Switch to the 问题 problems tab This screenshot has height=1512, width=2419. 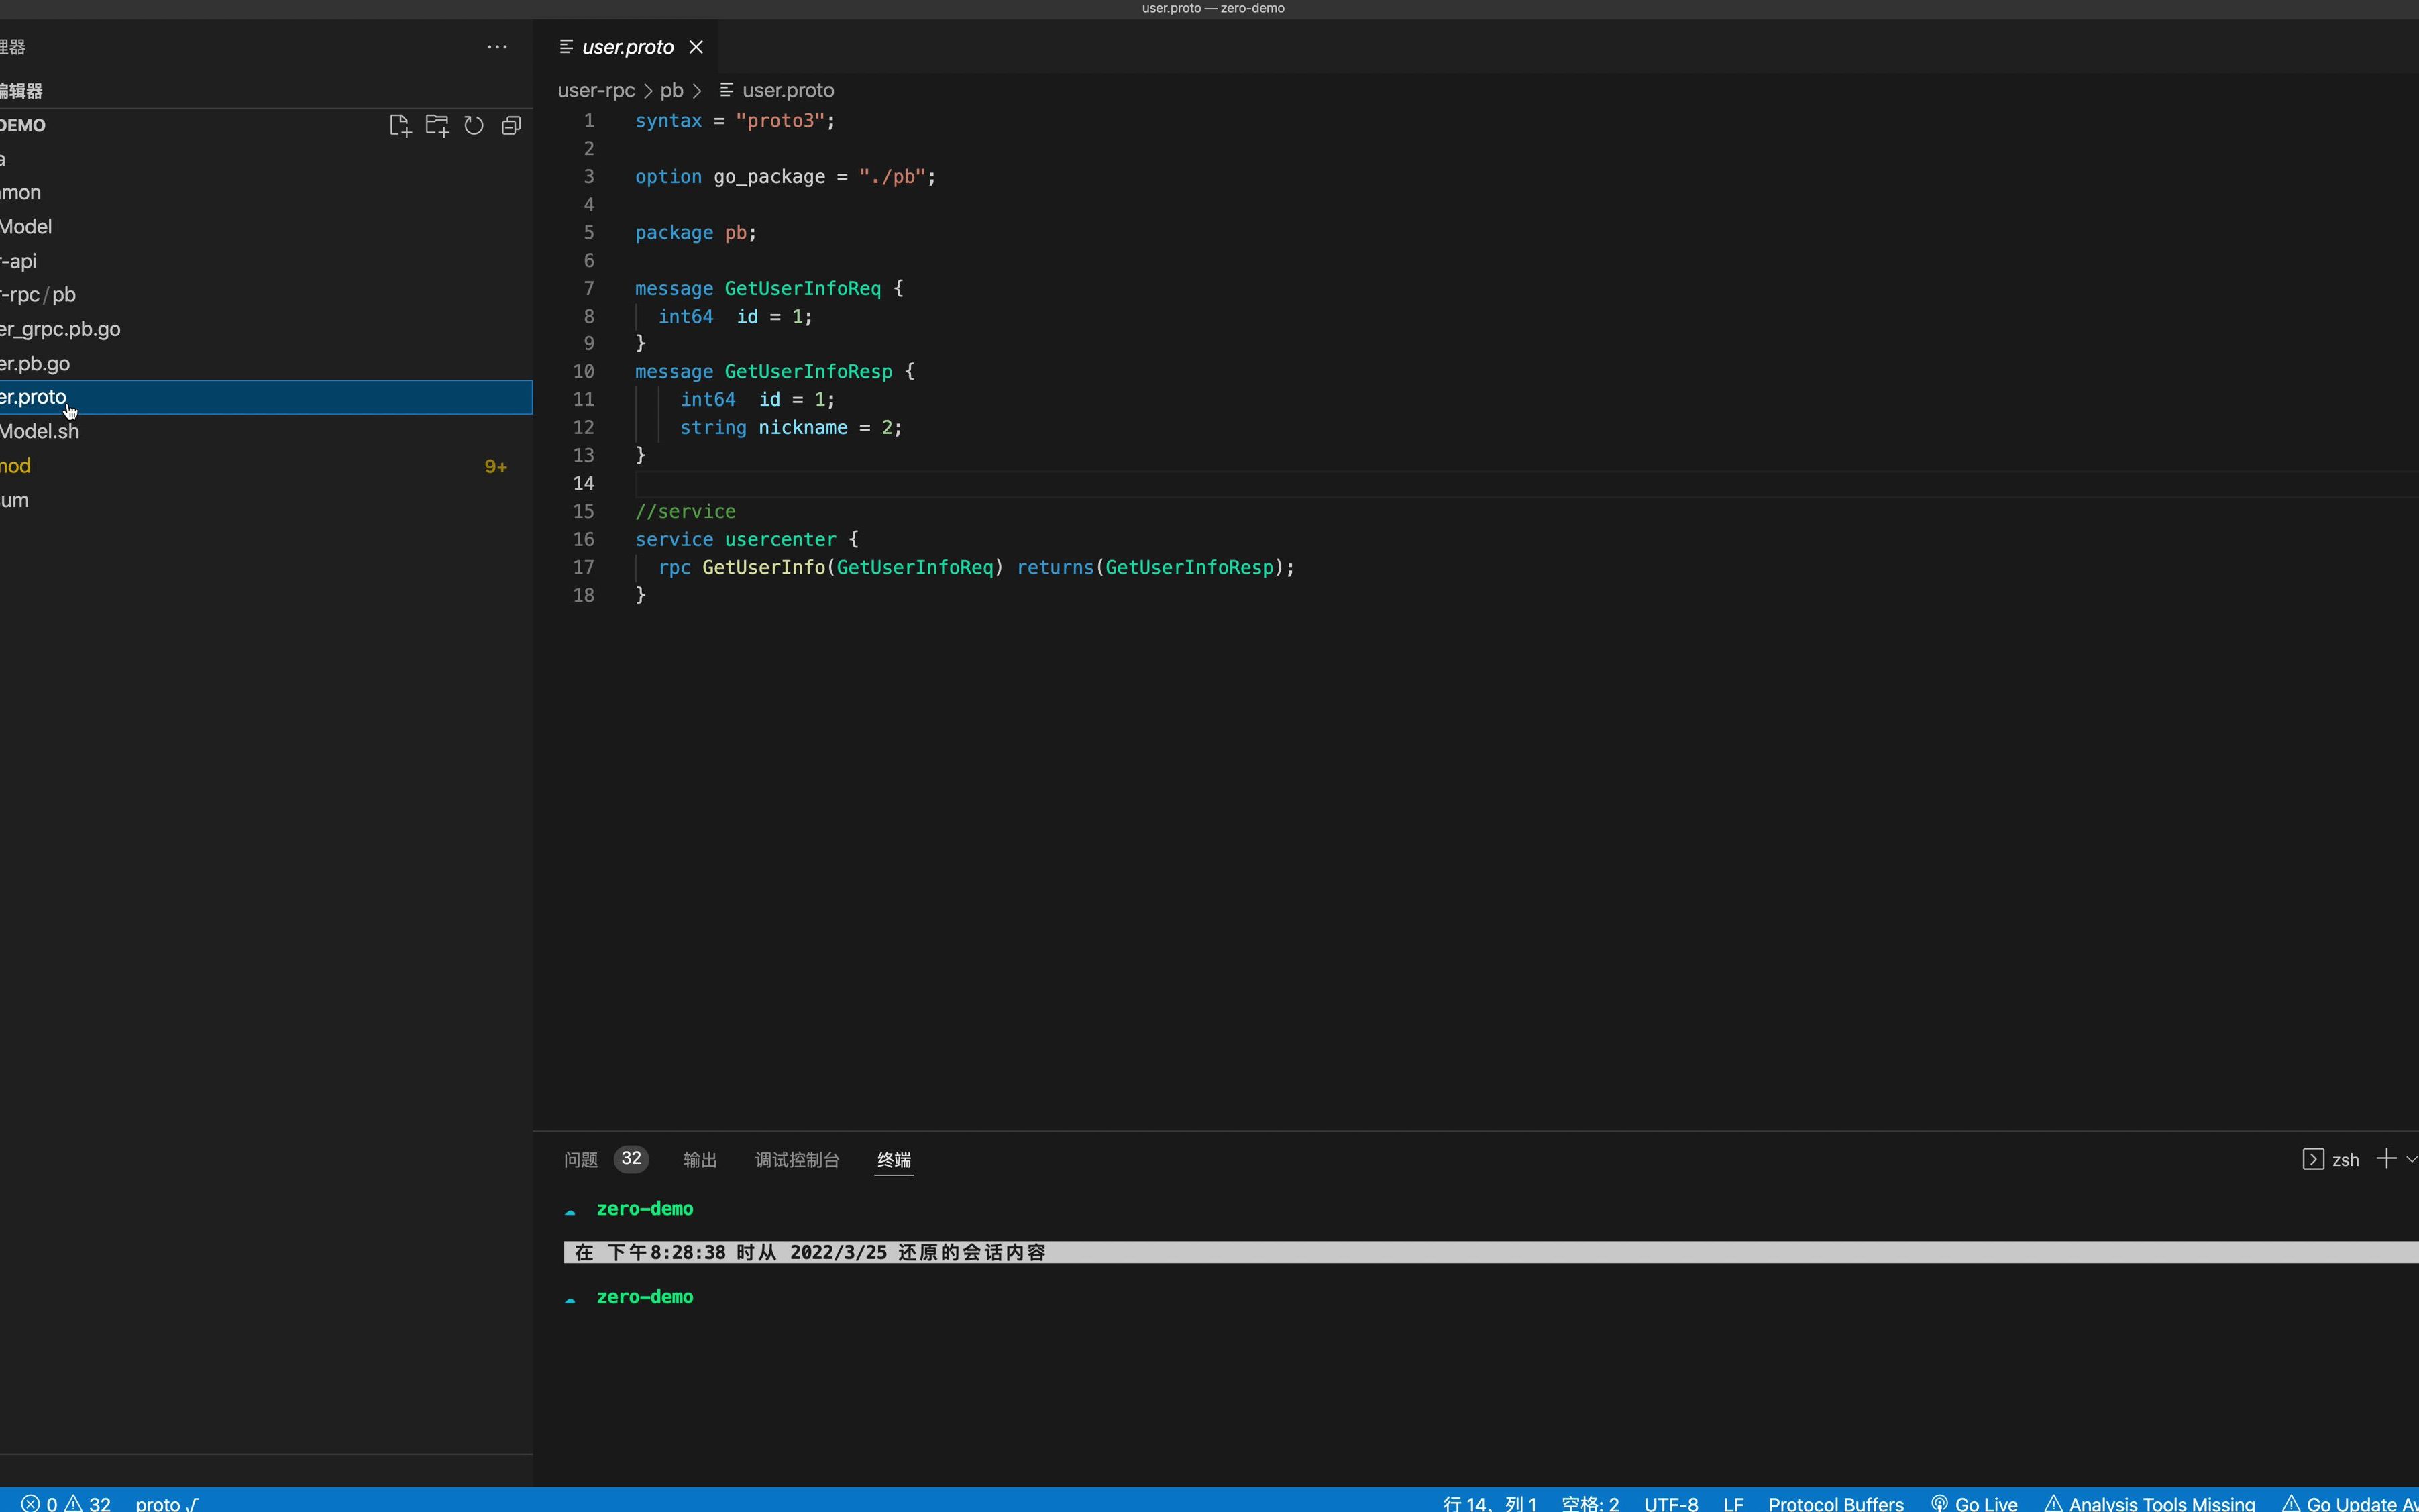pos(581,1159)
